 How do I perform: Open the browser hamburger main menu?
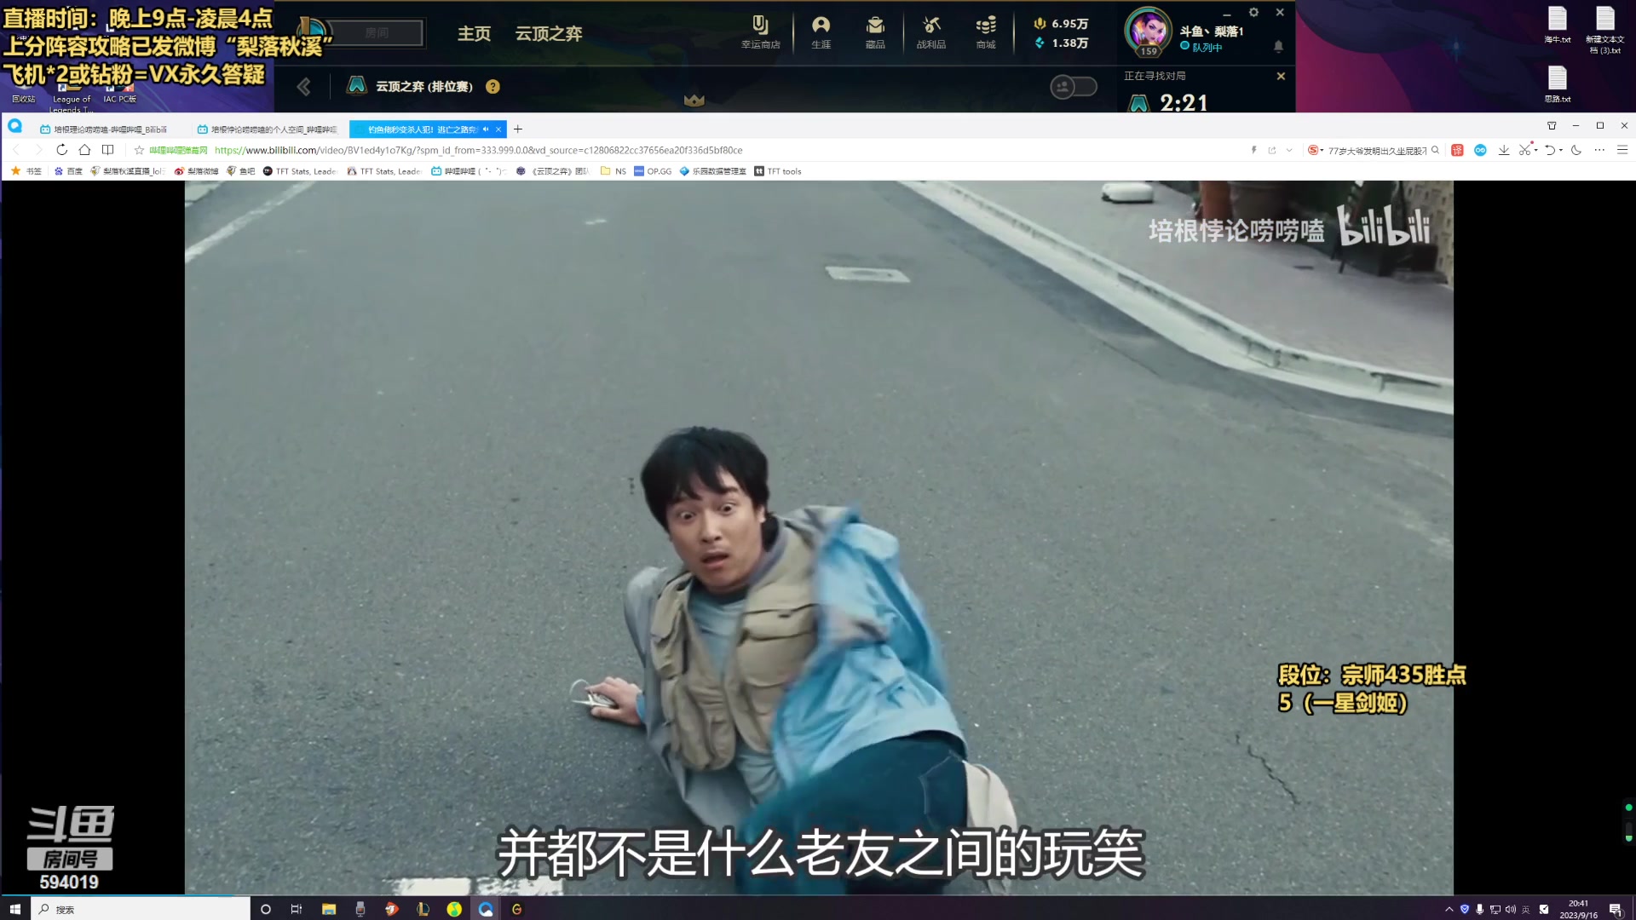tap(1622, 150)
